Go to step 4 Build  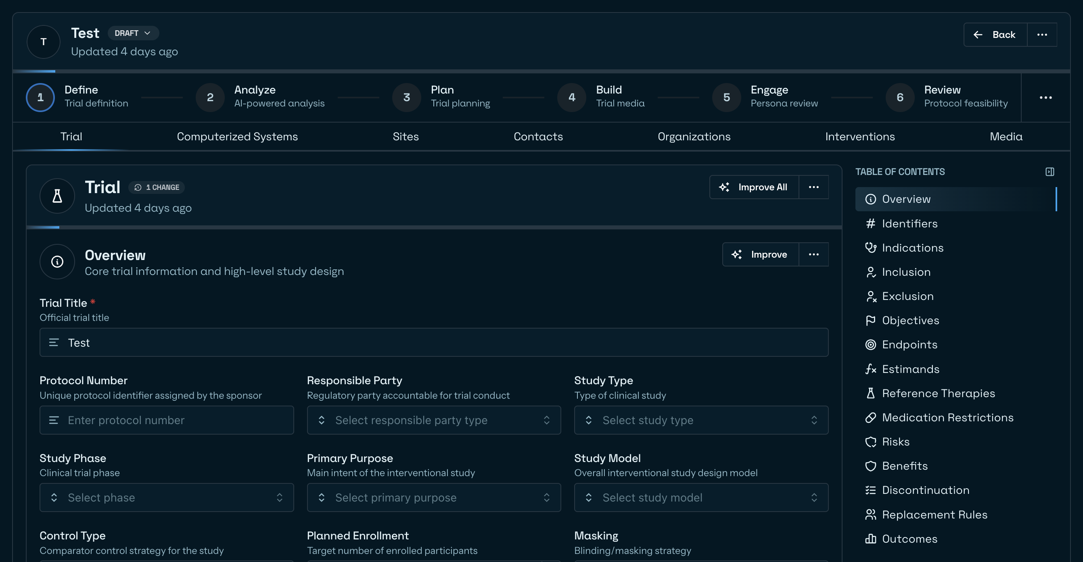[601, 98]
